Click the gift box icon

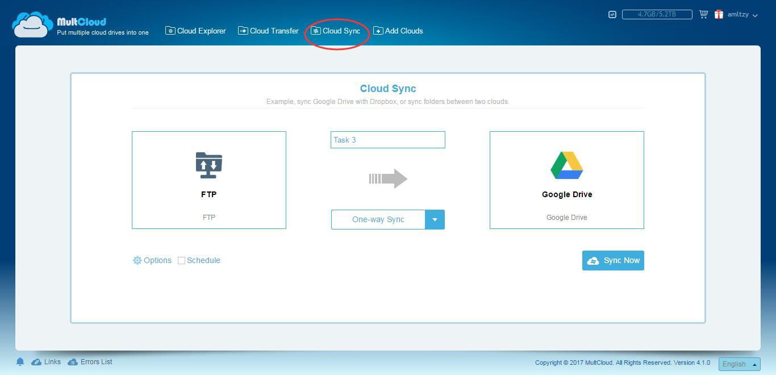click(719, 14)
